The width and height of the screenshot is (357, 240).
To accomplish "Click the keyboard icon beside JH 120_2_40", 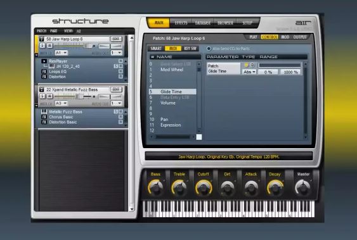I will coord(52,66).
